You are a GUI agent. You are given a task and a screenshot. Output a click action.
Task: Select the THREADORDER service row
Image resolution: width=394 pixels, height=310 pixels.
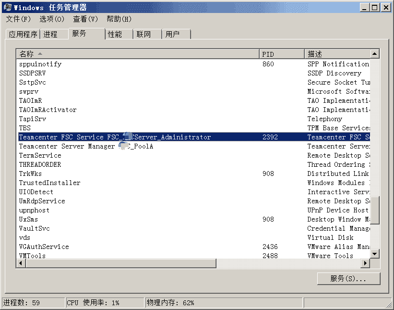tap(193, 164)
